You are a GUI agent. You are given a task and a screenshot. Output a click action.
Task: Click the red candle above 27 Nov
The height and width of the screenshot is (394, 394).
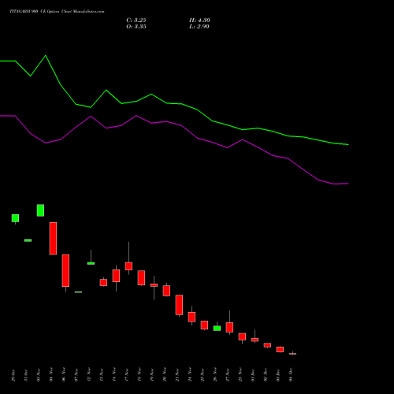point(229,327)
